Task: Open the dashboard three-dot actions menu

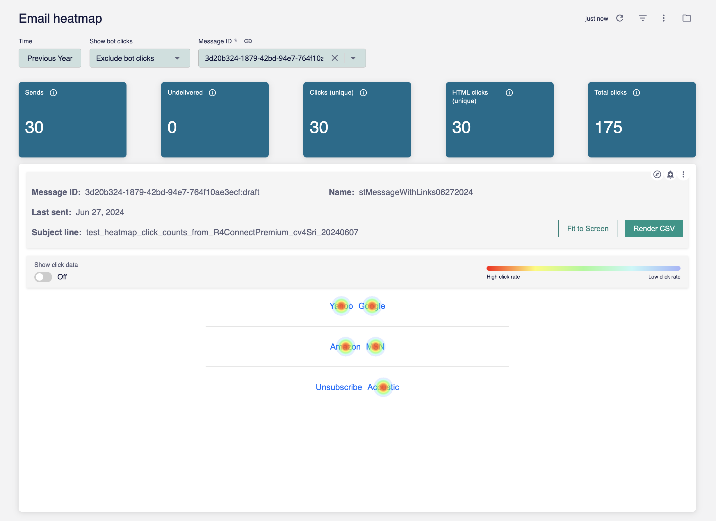Action: (x=663, y=18)
